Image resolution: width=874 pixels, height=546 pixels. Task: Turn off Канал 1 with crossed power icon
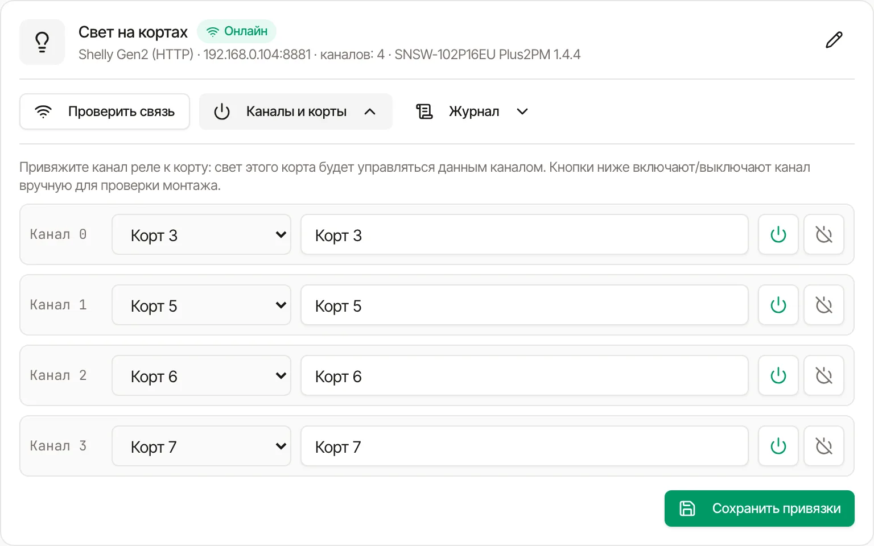pos(824,305)
